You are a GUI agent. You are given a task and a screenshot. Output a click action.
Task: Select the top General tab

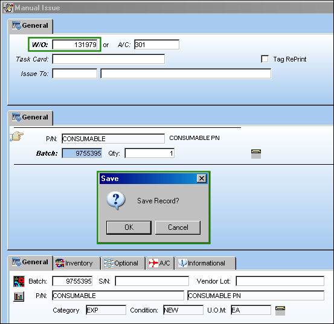coord(31,26)
